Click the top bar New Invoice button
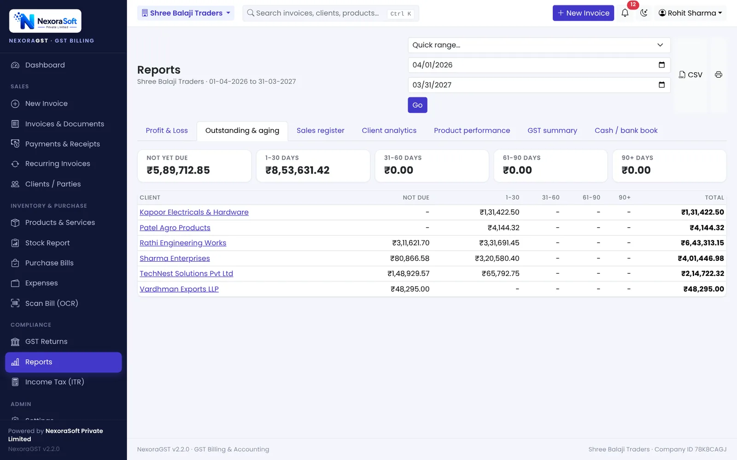 point(583,13)
